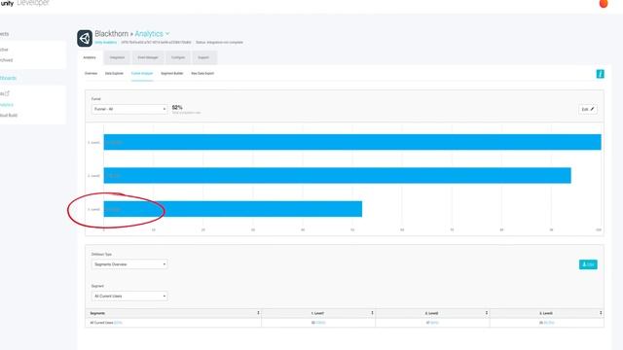Open the Segment Builder sub-tab
This screenshot has width=623, height=350.
[172, 74]
